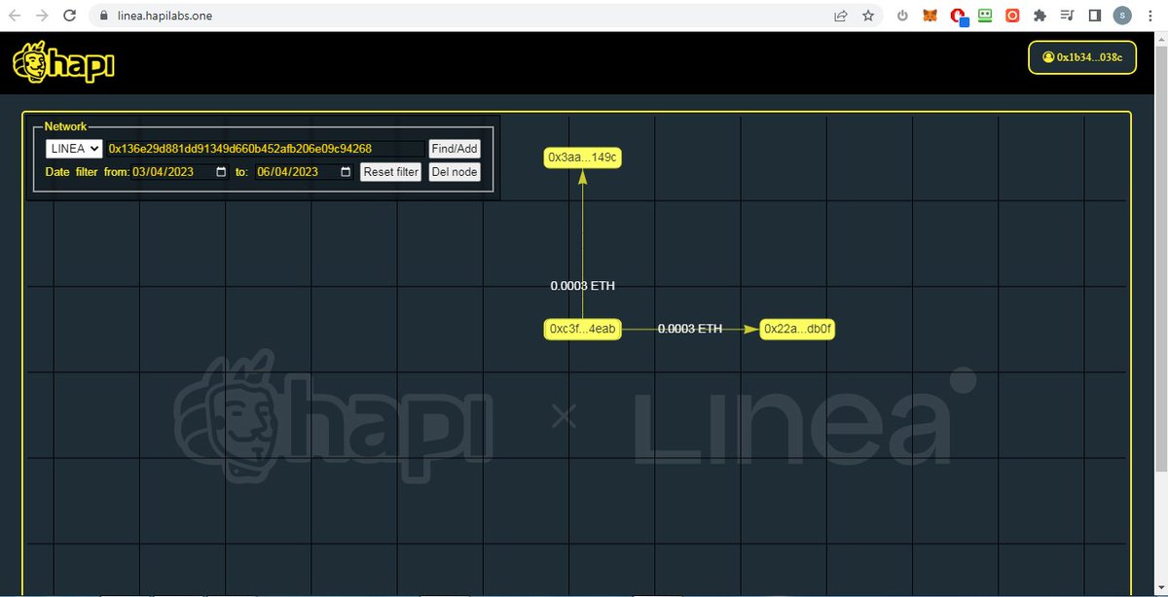Click the URL linea.hapilabs.one in address bar

point(165,16)
